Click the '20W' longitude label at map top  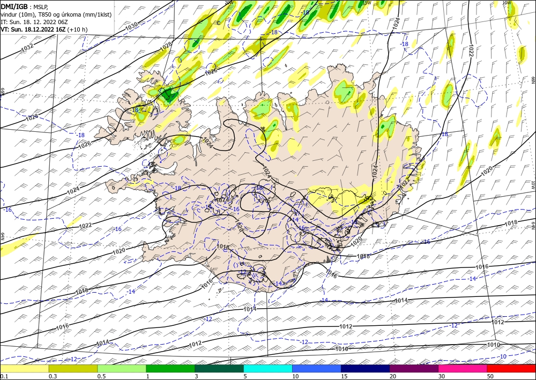click(229, 2)
